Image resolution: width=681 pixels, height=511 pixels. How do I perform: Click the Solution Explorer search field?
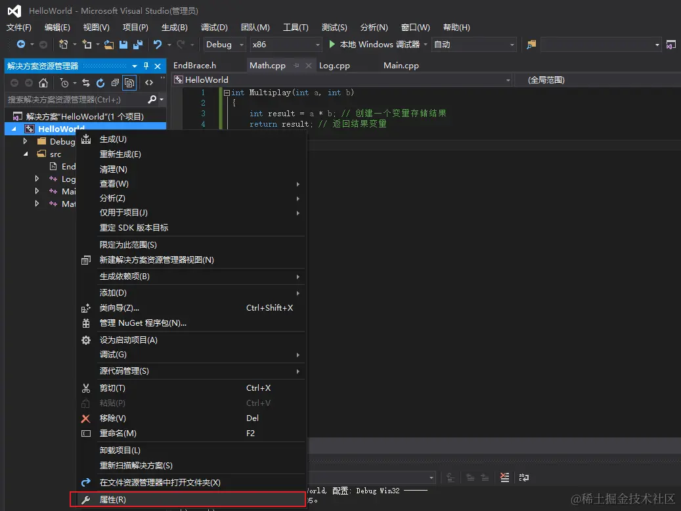76,99
